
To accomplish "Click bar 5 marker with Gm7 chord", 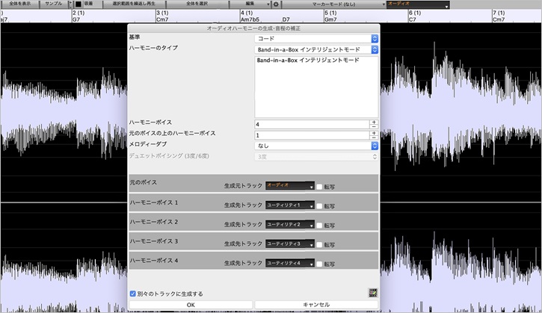I will [x=330, y=16].
